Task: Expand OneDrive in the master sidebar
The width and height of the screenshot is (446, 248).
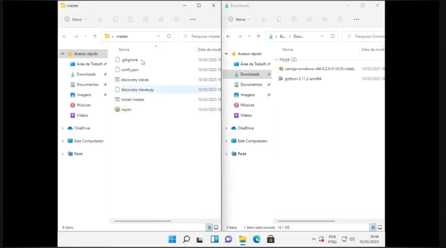Action: (63, 128)
